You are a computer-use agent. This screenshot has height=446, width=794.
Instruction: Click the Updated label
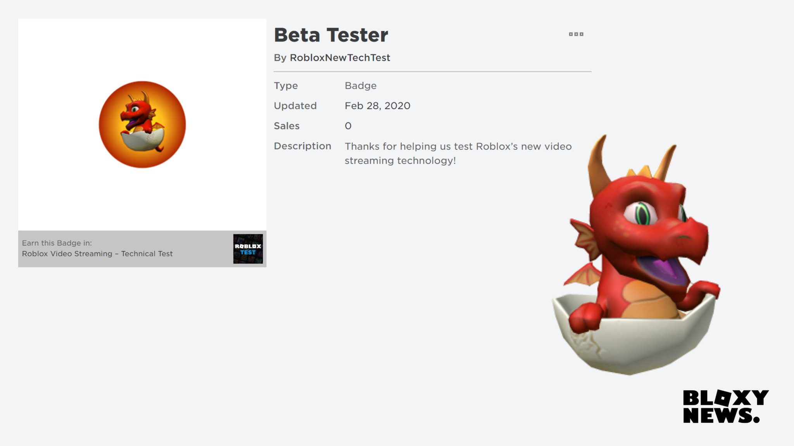pyautogui.click(x=295, y=106)
